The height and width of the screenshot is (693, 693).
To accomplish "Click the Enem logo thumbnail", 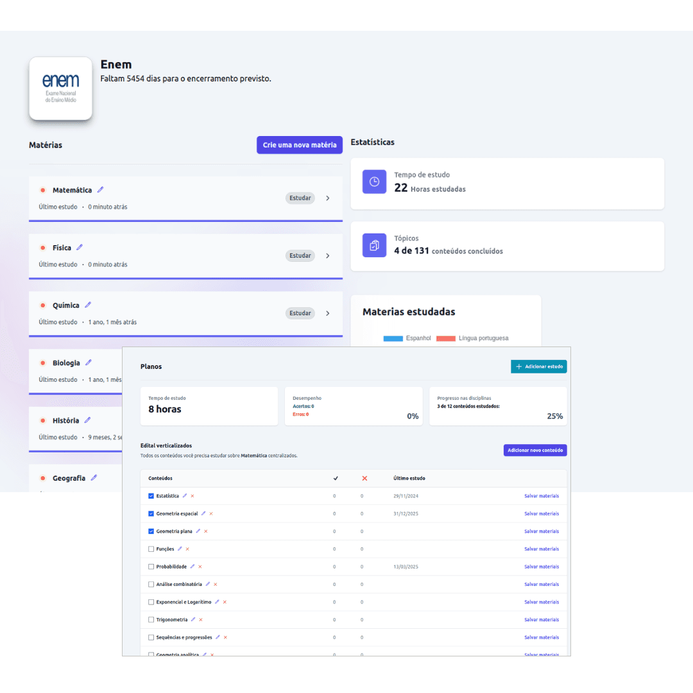I will pyautogui.click(x=60, y=89).
